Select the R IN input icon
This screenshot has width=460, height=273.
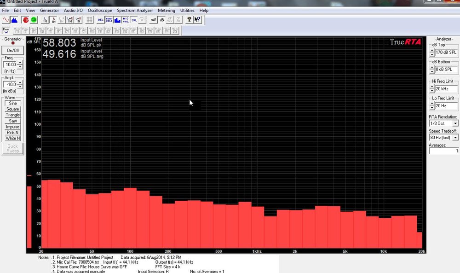click(53, 20)
